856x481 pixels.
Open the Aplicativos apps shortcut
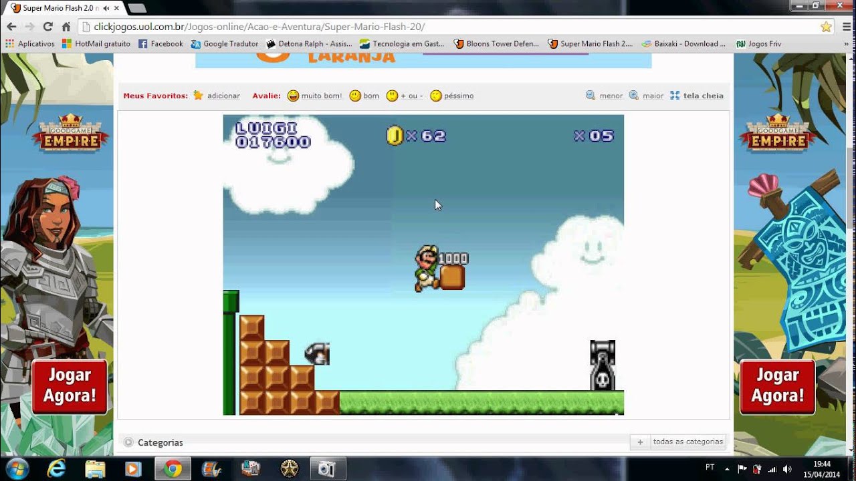tap(30, 43)
